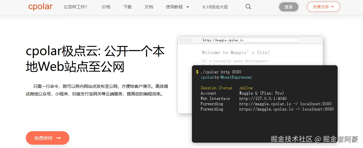Open the 它怎样工作? menu item
363x148 pixels.
coord(75,7)
